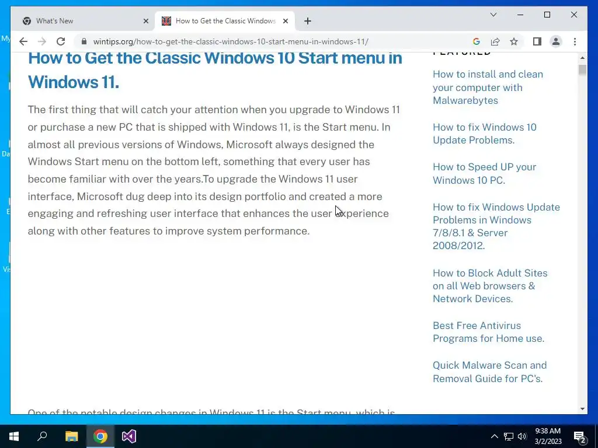Open the Windows Start menu
Screen dimensions: 598x448
tap(14, 436)
